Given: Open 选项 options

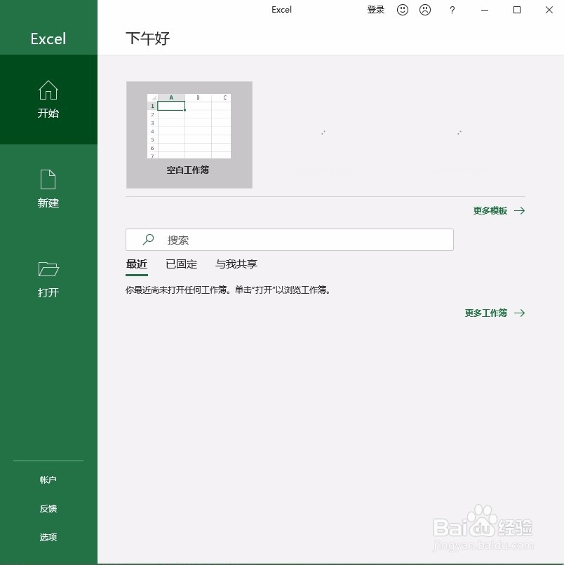Looking at the screenshot, I should point(48,537).
